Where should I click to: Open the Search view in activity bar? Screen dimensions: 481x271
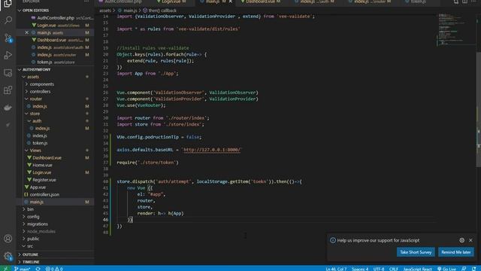[x=8, y=20]
